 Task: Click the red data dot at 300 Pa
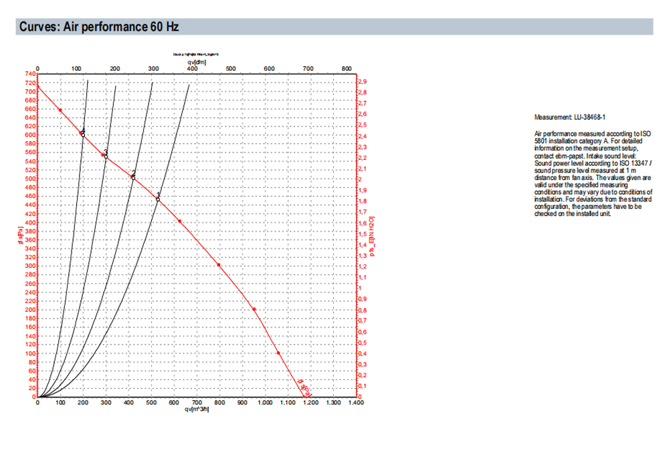pos(219,265)
